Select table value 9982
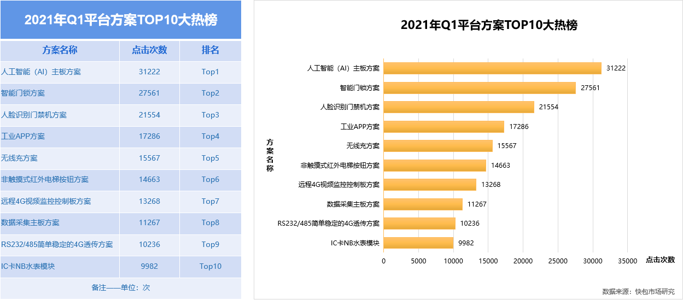Image resolution: width=683 pixels, height=300 pixels. pyautogui.click(x=149, y=267)
